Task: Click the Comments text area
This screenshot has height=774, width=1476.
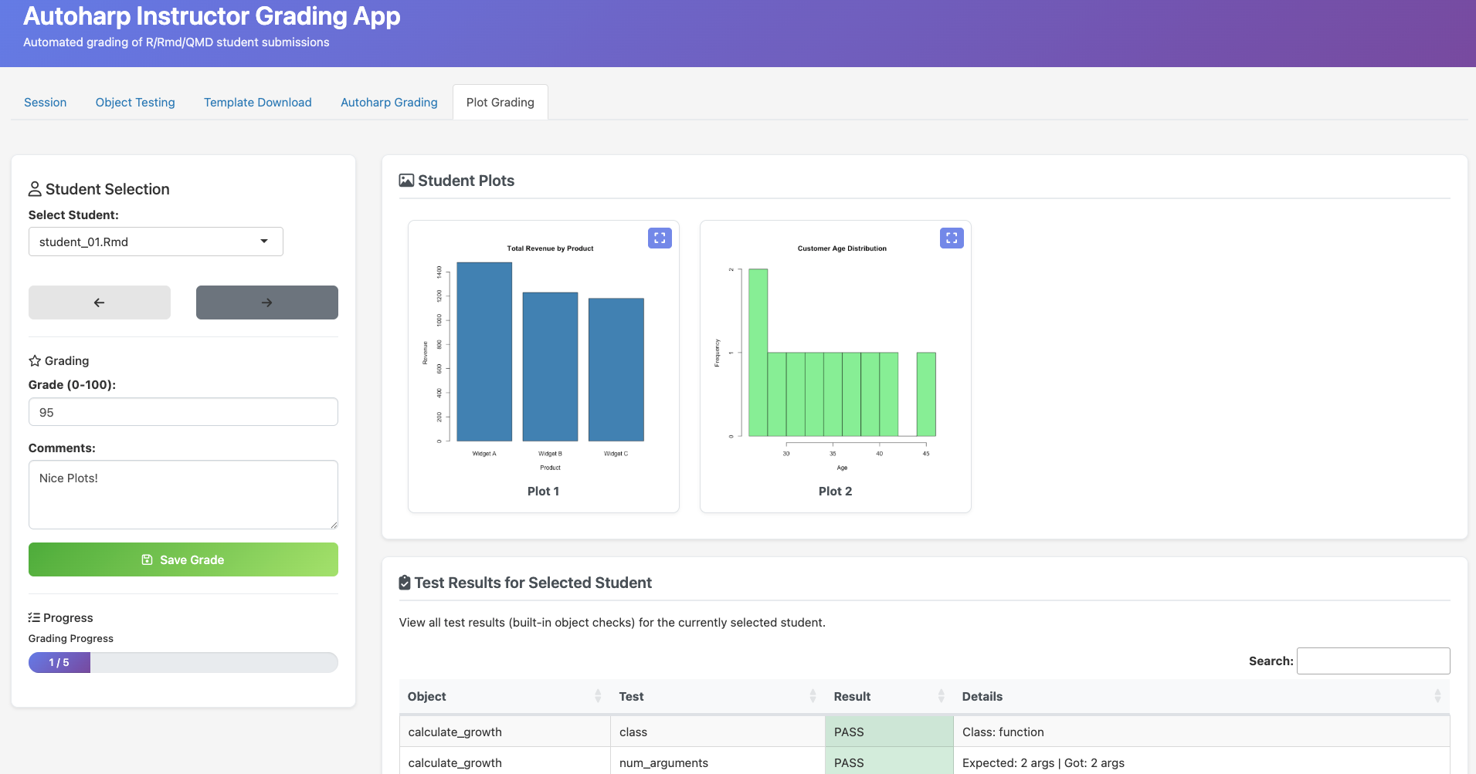Action: pyautogui.click(x=183, y=495)
